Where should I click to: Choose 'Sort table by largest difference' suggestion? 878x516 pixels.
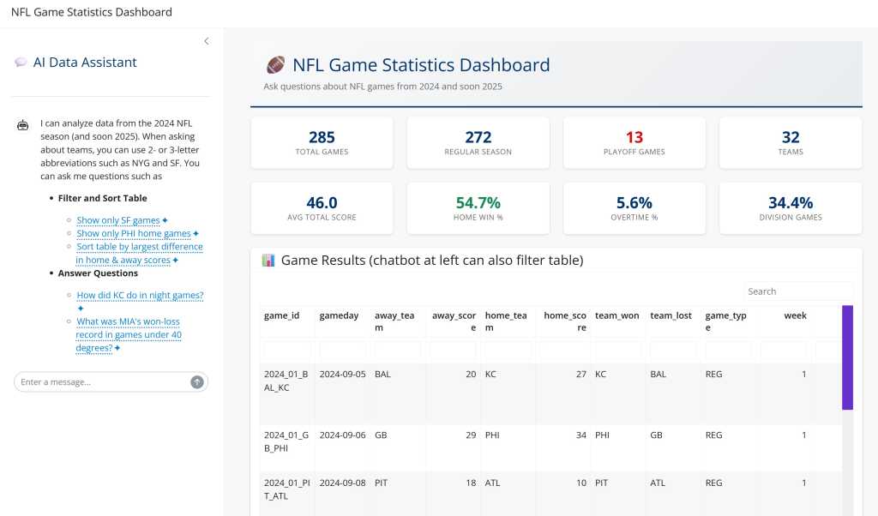pos(139,247)
